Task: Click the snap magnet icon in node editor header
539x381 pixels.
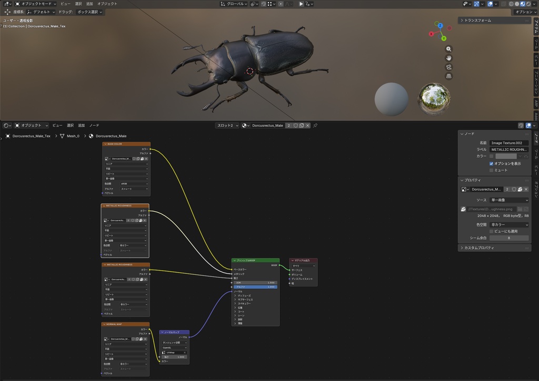Action: point(521,125)
